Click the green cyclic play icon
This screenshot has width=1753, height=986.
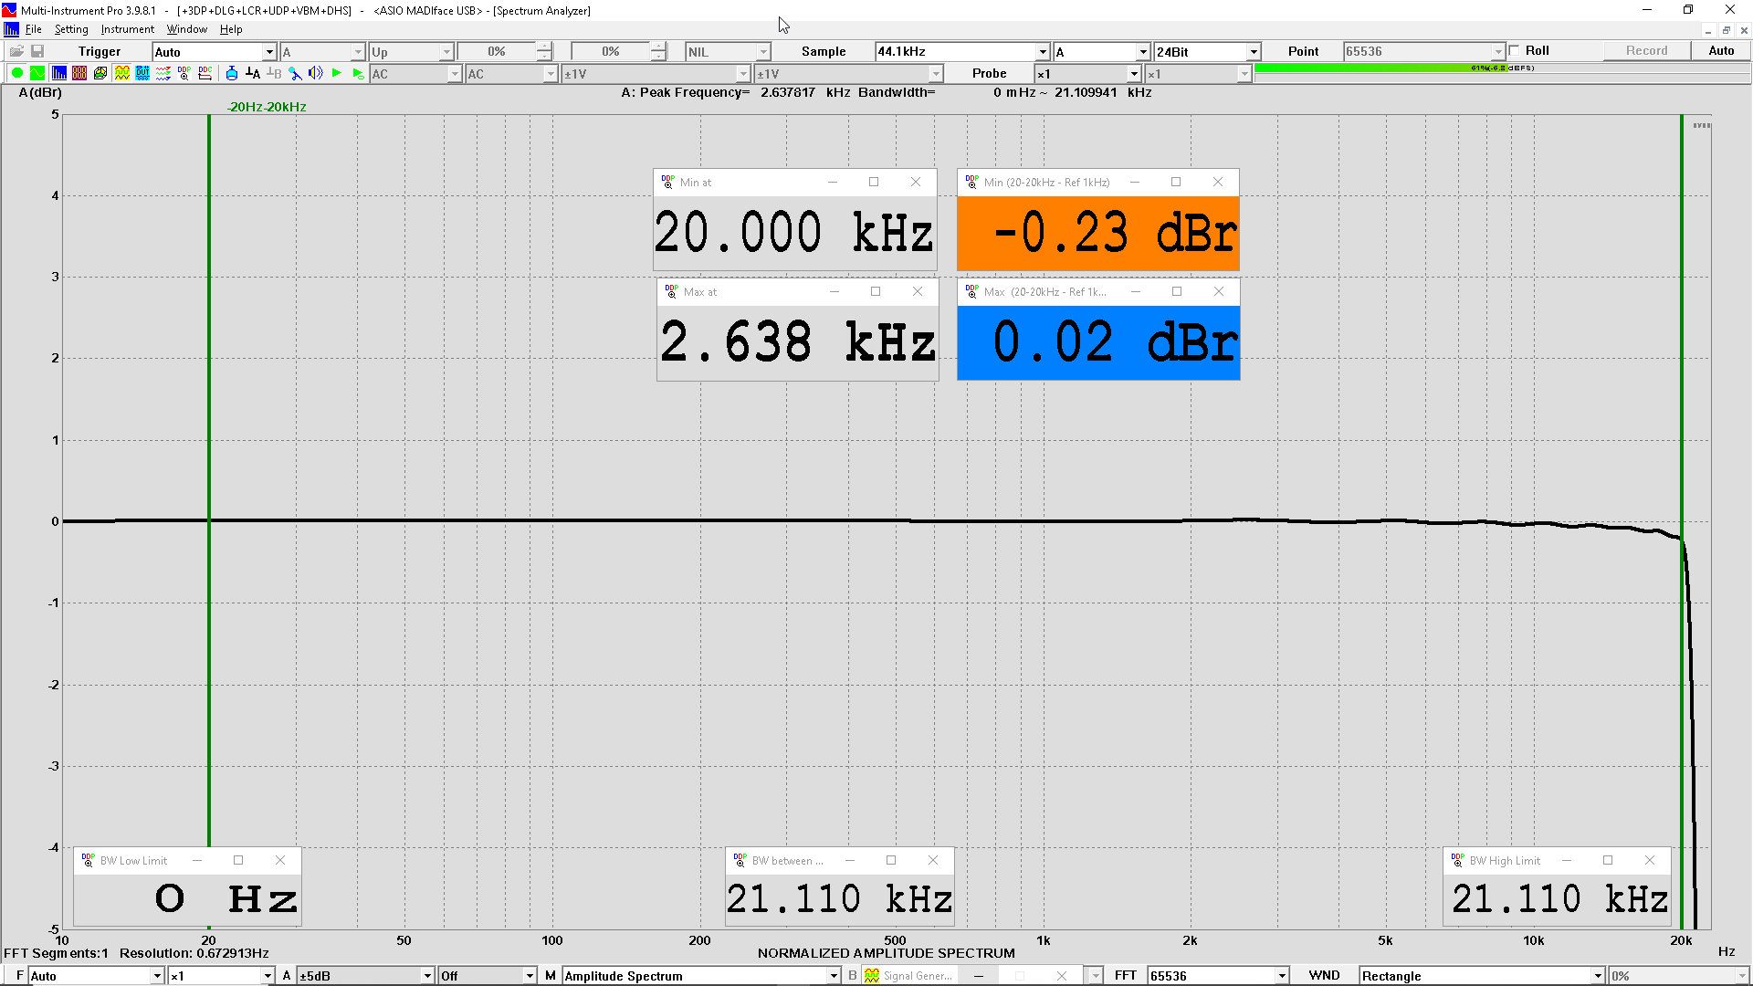click(x=358, y=73)
